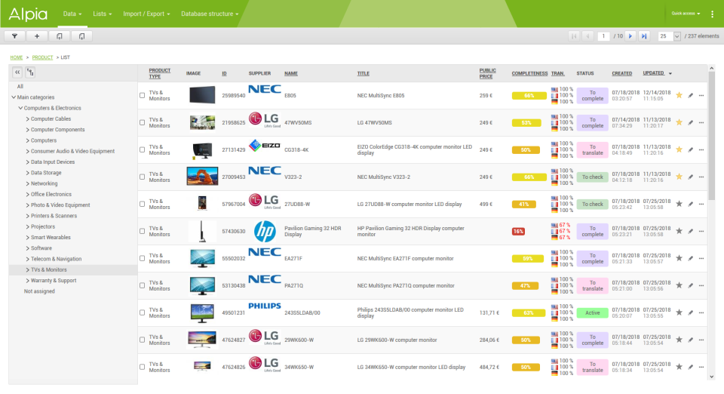Viewport: 724px width, 394px height.
Task: Open the filter funnel tool
Action: point(15,36)
